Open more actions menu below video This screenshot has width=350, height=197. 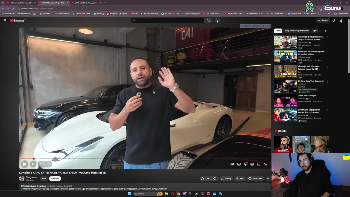pyautogui.click(x=268, y=179)
